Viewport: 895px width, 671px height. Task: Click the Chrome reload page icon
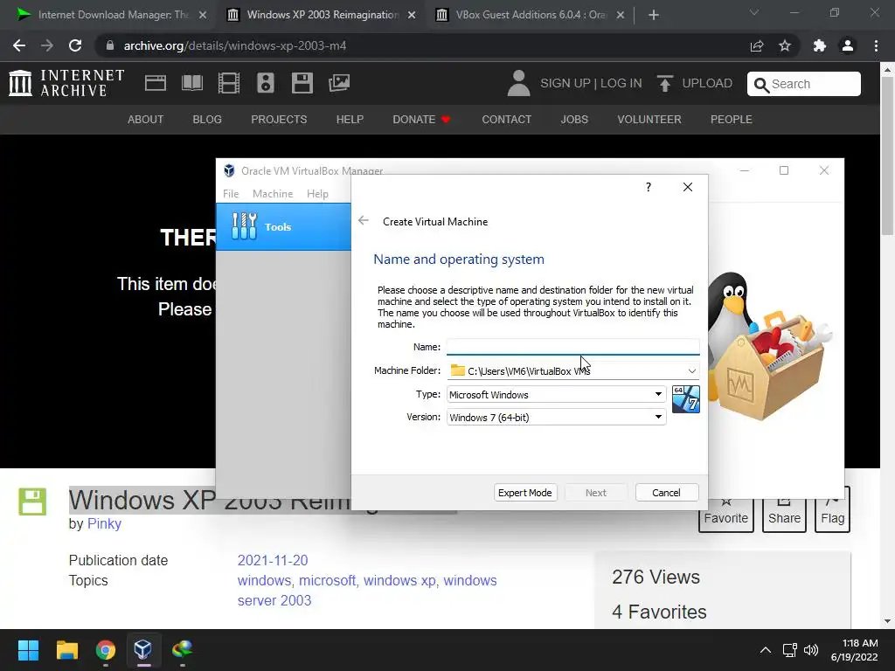click(x=75, y=45)
